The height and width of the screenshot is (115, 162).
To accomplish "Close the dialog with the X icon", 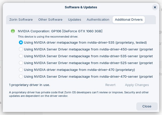I will coord(155,7).
